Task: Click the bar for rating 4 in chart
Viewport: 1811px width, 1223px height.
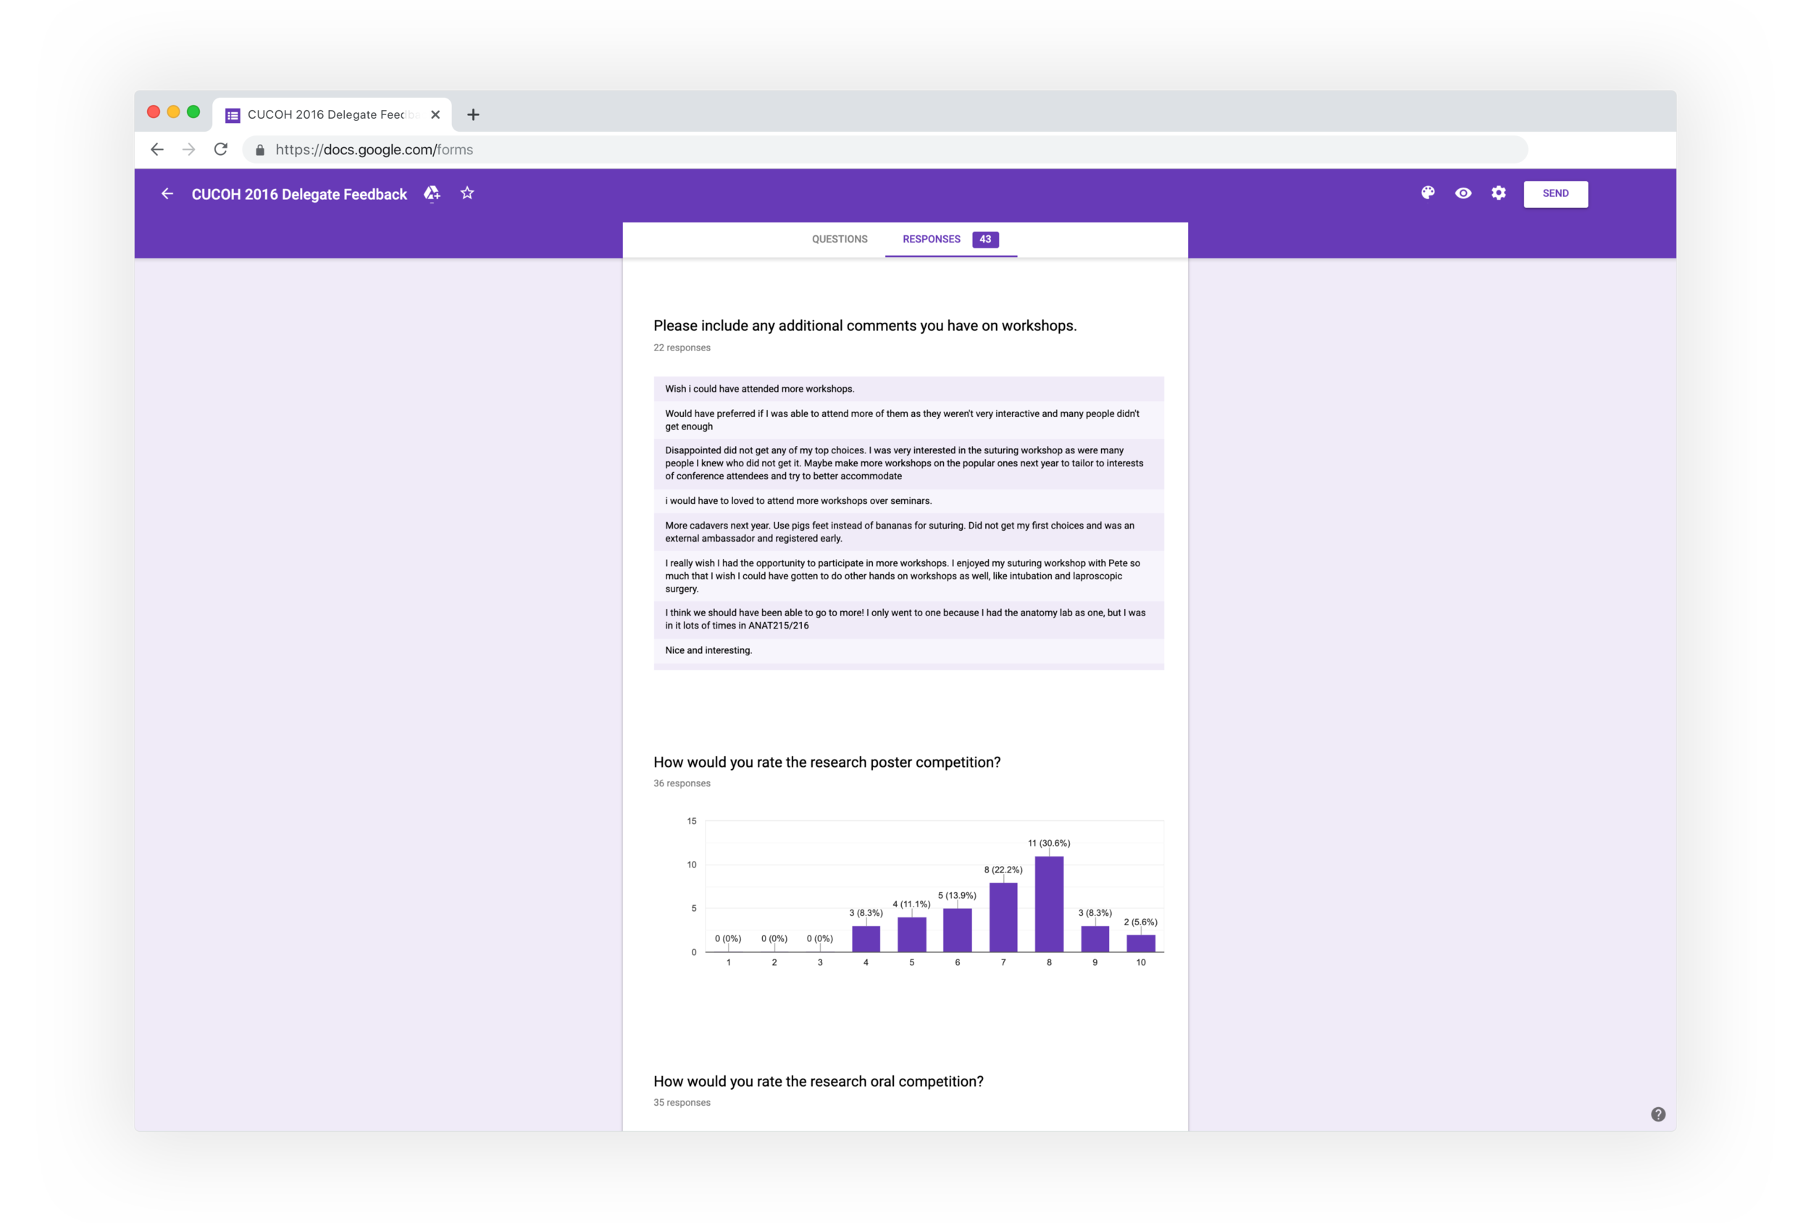Action: pos(866,938)
